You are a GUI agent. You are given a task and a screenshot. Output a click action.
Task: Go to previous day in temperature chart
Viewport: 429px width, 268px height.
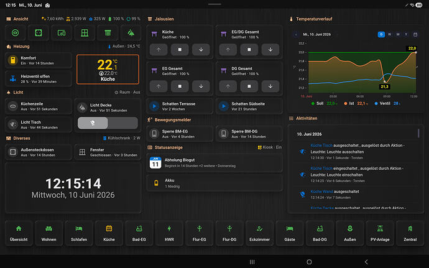point(296,34)
